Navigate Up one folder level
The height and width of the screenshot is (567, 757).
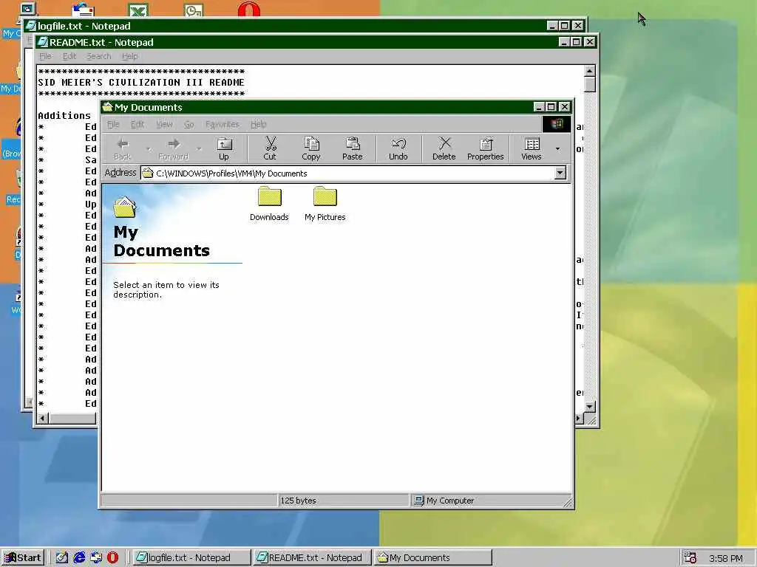coord(224,148)
